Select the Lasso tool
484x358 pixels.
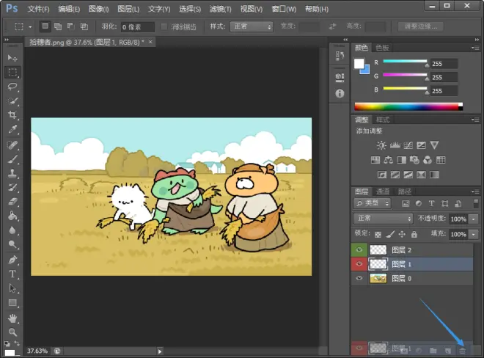pos(12,87)
